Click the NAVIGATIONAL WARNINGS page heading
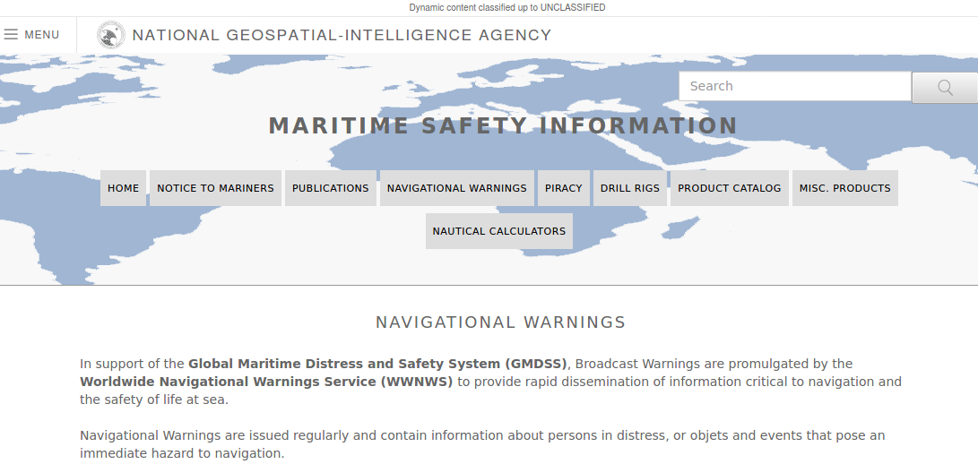Image resolution: width=978 pixels, height=464 pixels. (500, 322)
